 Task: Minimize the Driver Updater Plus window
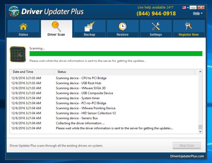pyautogui.click(x=193, y=7)
